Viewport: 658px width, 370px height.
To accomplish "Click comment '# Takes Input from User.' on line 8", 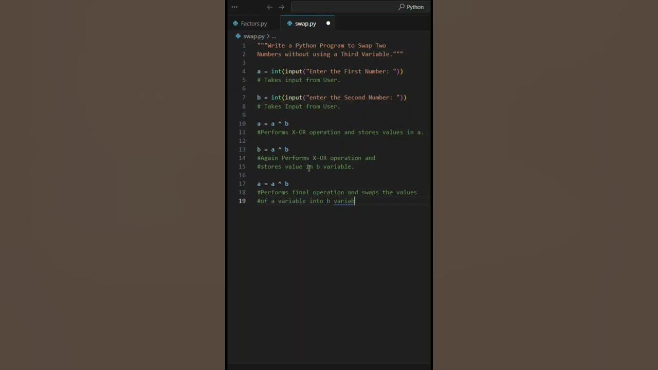I will pos(299,106).
